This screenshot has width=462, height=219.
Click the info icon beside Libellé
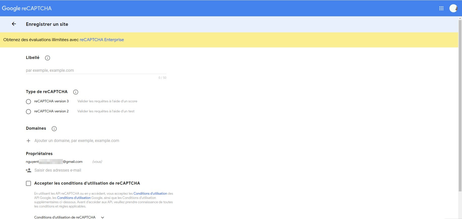click(x=47, y=58)
